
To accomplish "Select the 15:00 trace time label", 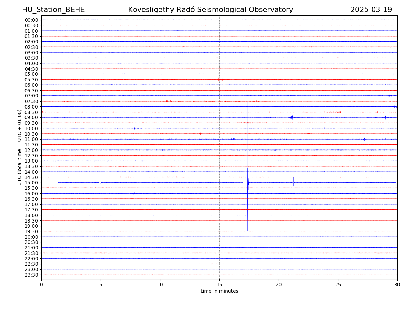I will point(31,183).
